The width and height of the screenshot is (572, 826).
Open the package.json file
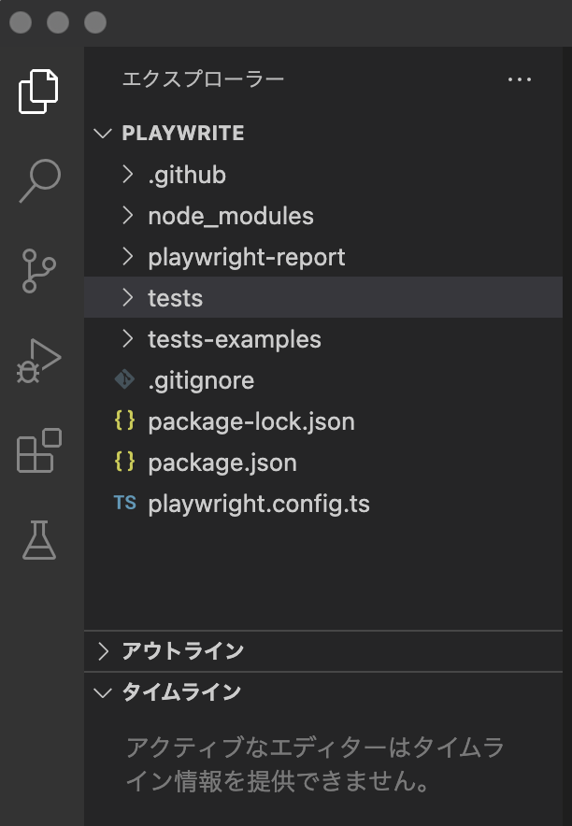click(222, 463)
